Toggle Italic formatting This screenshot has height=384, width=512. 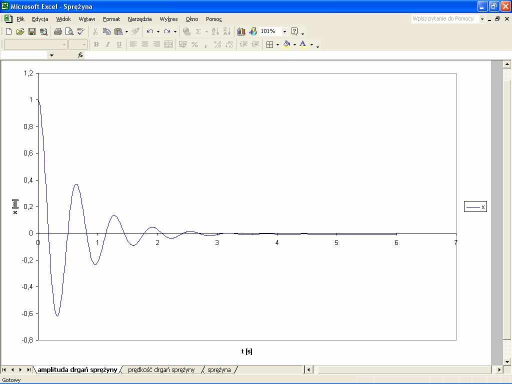coord(107,44)
